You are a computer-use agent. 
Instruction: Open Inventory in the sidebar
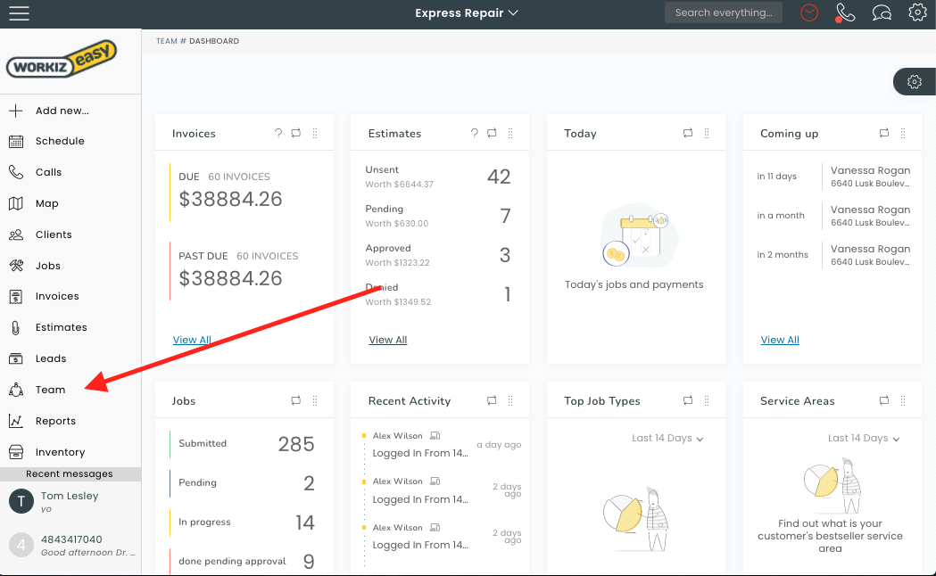coord(60,452)
